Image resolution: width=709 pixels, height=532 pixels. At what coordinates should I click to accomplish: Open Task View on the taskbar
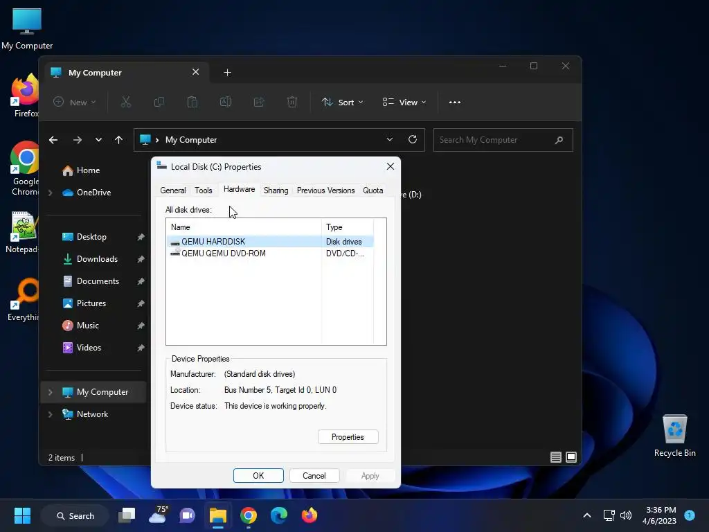(x=127, y=515)
